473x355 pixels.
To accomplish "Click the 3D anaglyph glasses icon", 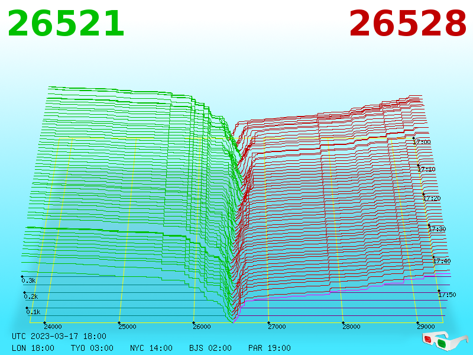I will [445, 341].
